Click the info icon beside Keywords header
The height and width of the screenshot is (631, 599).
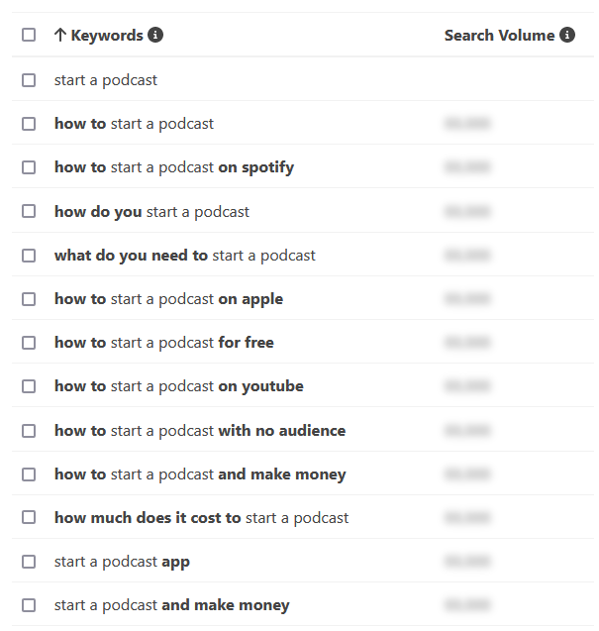[155, 35]
